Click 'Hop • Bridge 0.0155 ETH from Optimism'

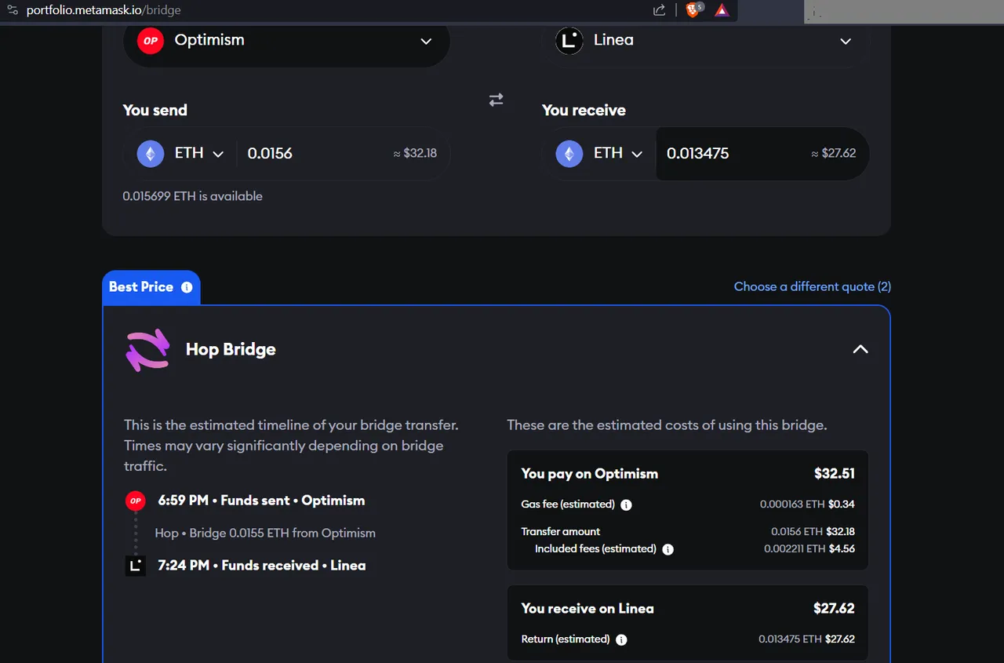tap(265, 534)
